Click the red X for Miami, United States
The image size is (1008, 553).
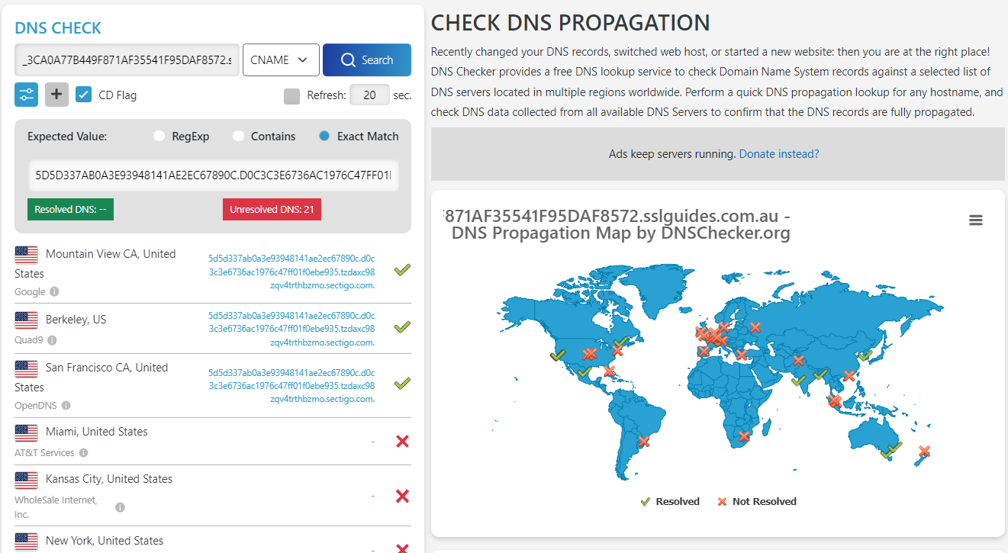pos(402,441)
